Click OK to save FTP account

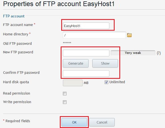click(x=74, y=122)
